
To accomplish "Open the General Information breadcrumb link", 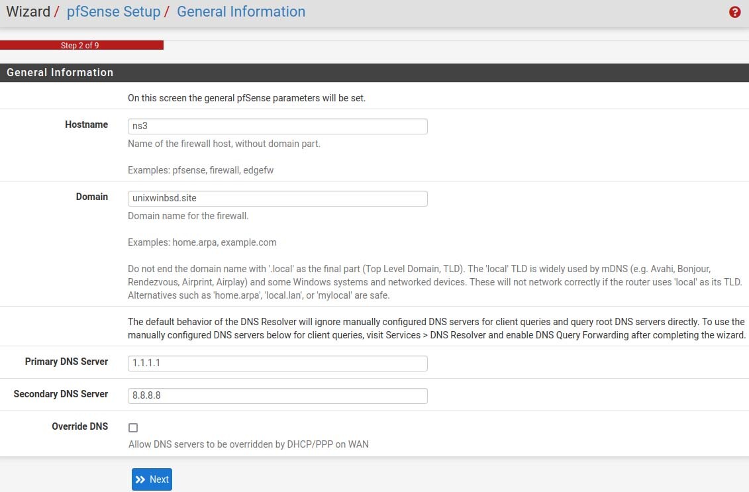I will pyautogui.click(x=241, y=11).
